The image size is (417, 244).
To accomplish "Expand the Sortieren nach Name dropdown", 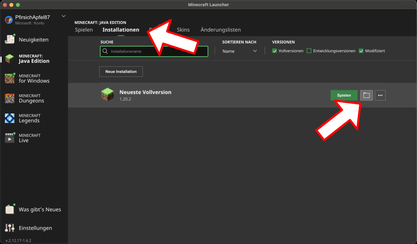I will pos(239,51).
